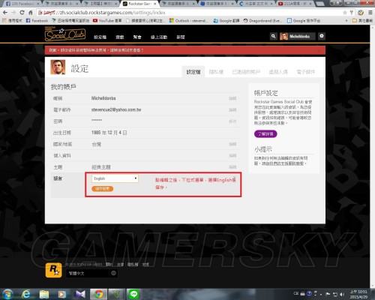Click the extension icon left of Chrome menu
Image resolution: width=375 pixels, height=300 pixels.
[x=361, y=12]
